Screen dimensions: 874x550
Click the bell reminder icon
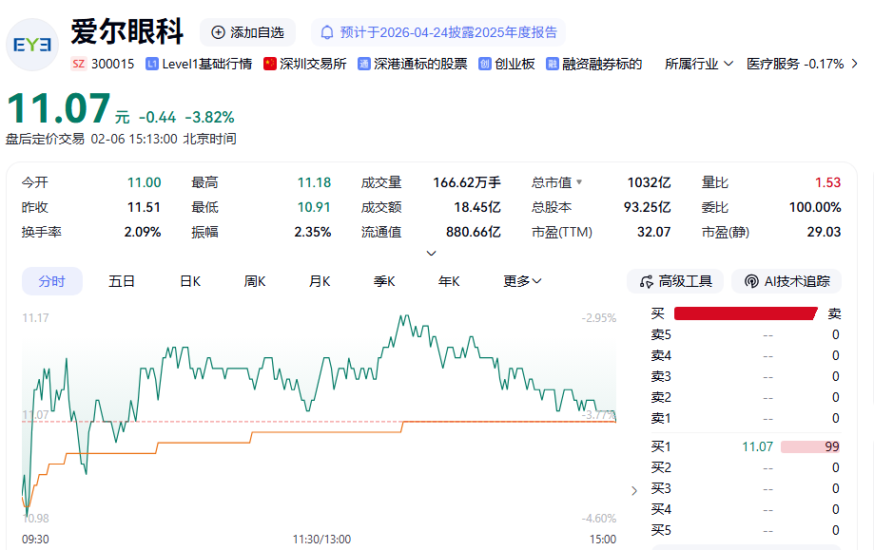[327, 32]
